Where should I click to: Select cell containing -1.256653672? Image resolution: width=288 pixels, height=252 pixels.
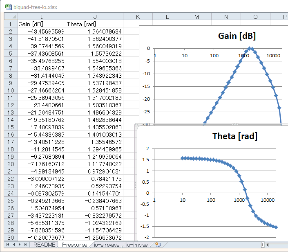[x=95, y=237]
